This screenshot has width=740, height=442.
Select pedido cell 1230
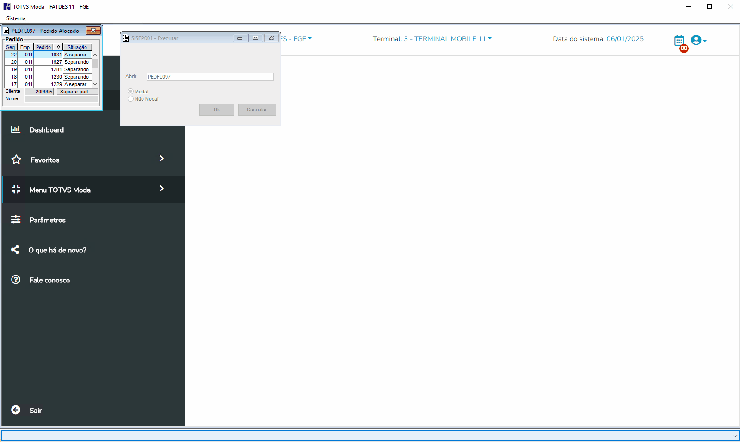(48, 77)
